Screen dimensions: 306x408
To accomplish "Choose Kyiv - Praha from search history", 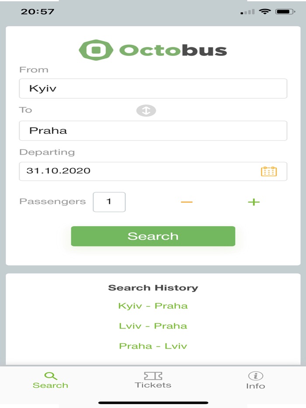I will coord(153,306).
